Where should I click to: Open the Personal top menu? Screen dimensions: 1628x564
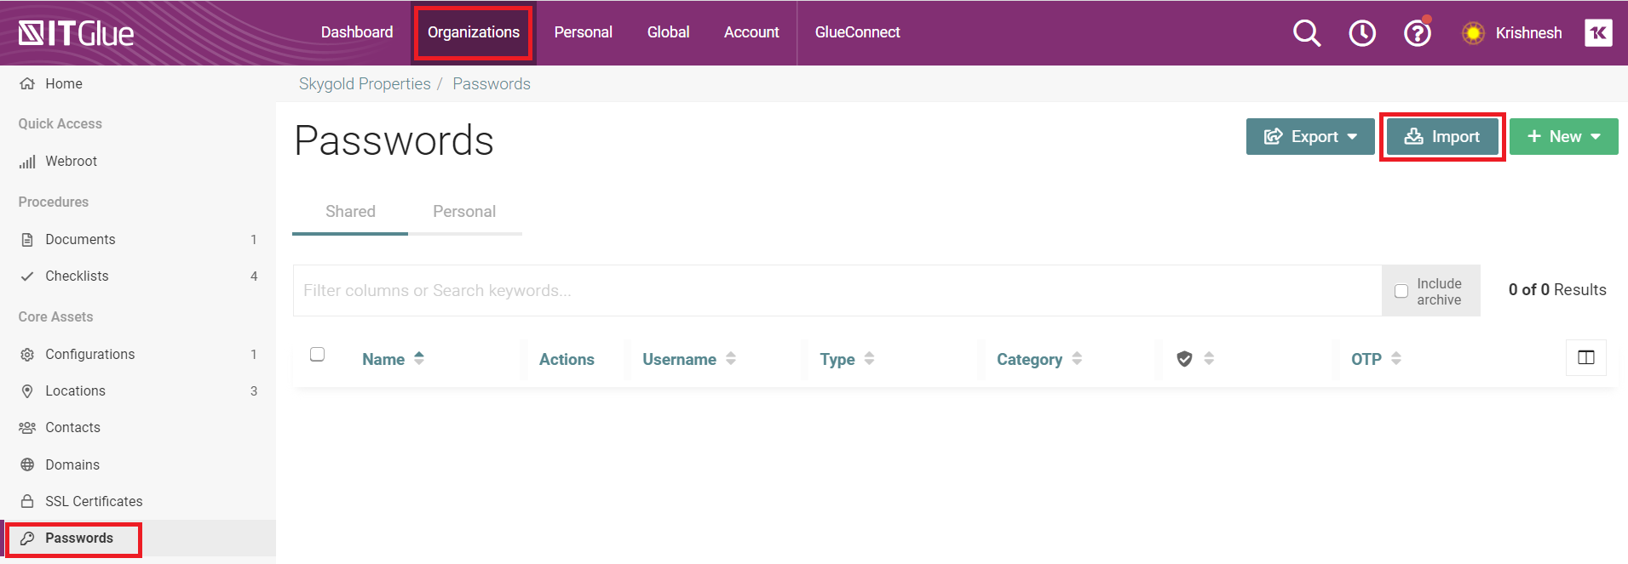(584, 32)
